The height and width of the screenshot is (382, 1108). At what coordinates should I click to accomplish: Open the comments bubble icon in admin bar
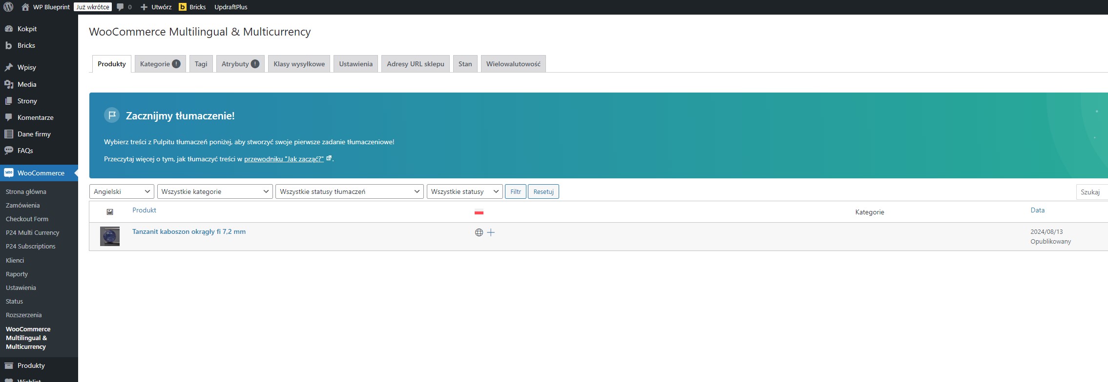120,7
